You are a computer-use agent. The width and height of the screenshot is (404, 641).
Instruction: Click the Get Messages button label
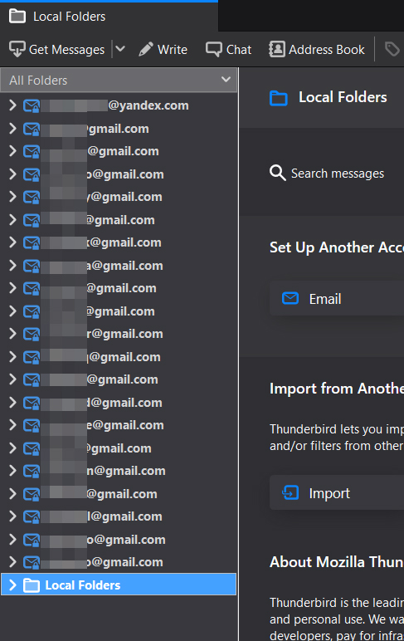[66, 50]
